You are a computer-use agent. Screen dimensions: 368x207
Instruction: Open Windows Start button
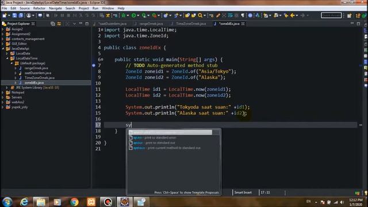[x=7, y=202]
